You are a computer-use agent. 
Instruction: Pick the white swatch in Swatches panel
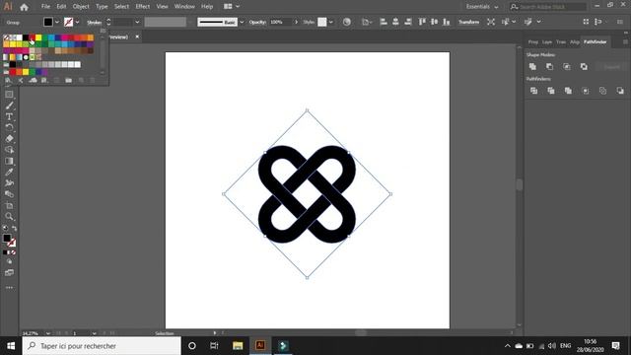19,37
